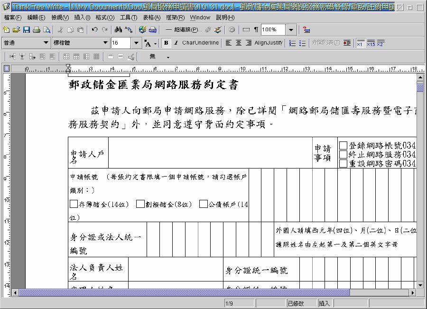Open Find with the binoculars icon
The height and width of the screenshot is (309, 427).
click(118, 29)
